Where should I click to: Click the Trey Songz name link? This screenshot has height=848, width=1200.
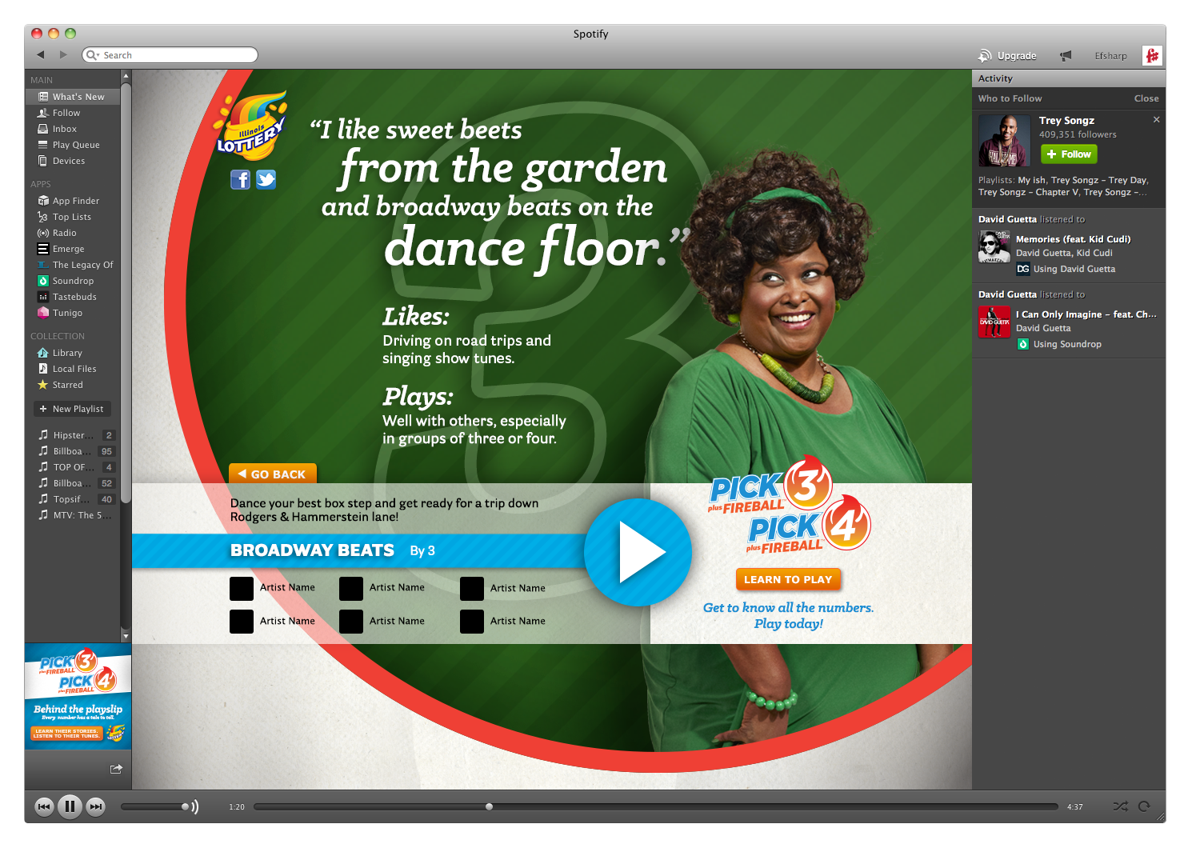click(x=1066, y=120)
